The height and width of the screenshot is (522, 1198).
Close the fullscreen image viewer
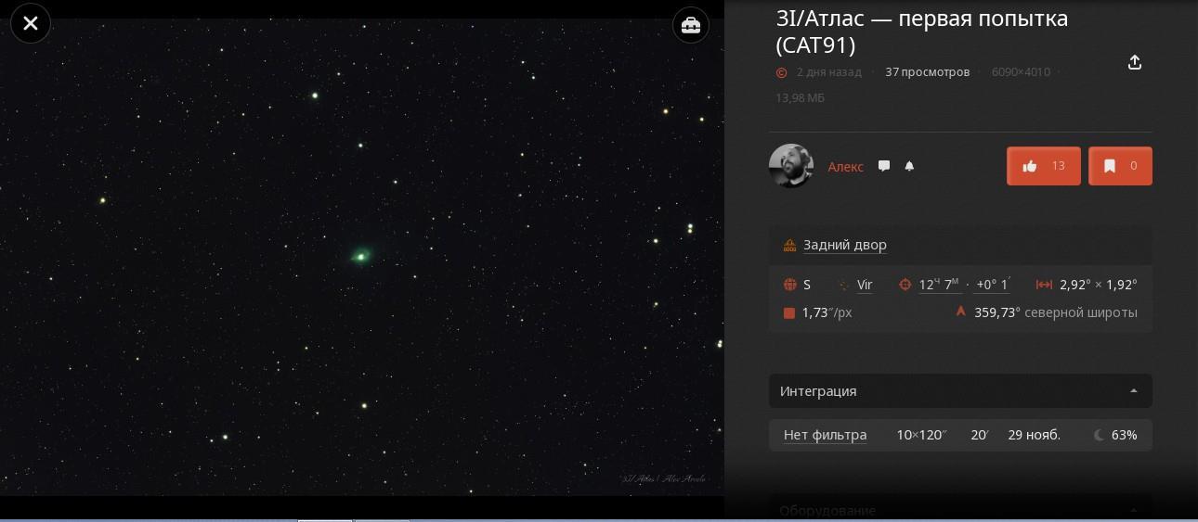tap(31, 23)
